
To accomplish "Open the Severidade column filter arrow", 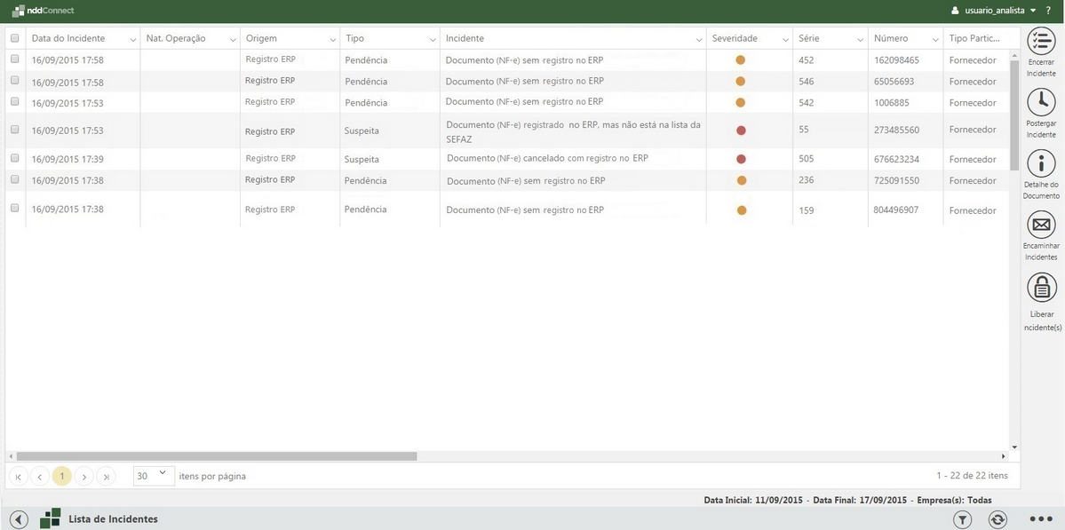I will (x=785, y=40).
